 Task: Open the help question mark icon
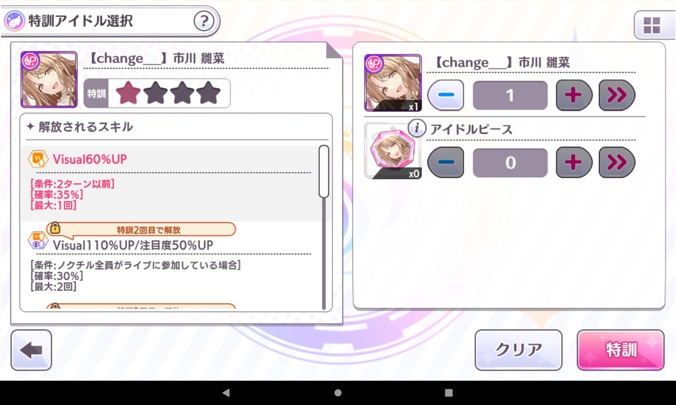tap(204, 22)
